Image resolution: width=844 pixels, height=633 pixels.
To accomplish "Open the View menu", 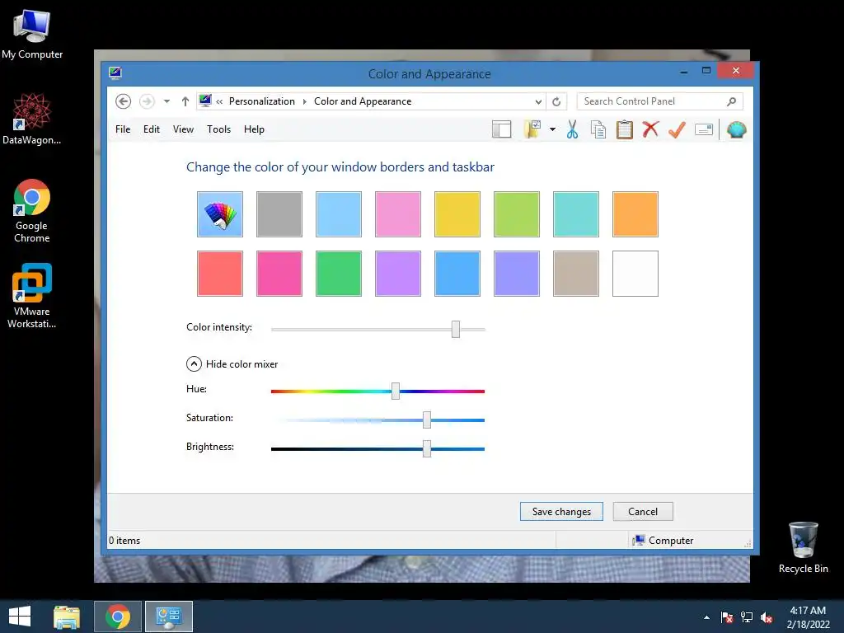I will 183,129.
